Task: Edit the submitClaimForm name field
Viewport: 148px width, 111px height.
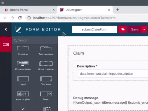Action: coord(95,29)
